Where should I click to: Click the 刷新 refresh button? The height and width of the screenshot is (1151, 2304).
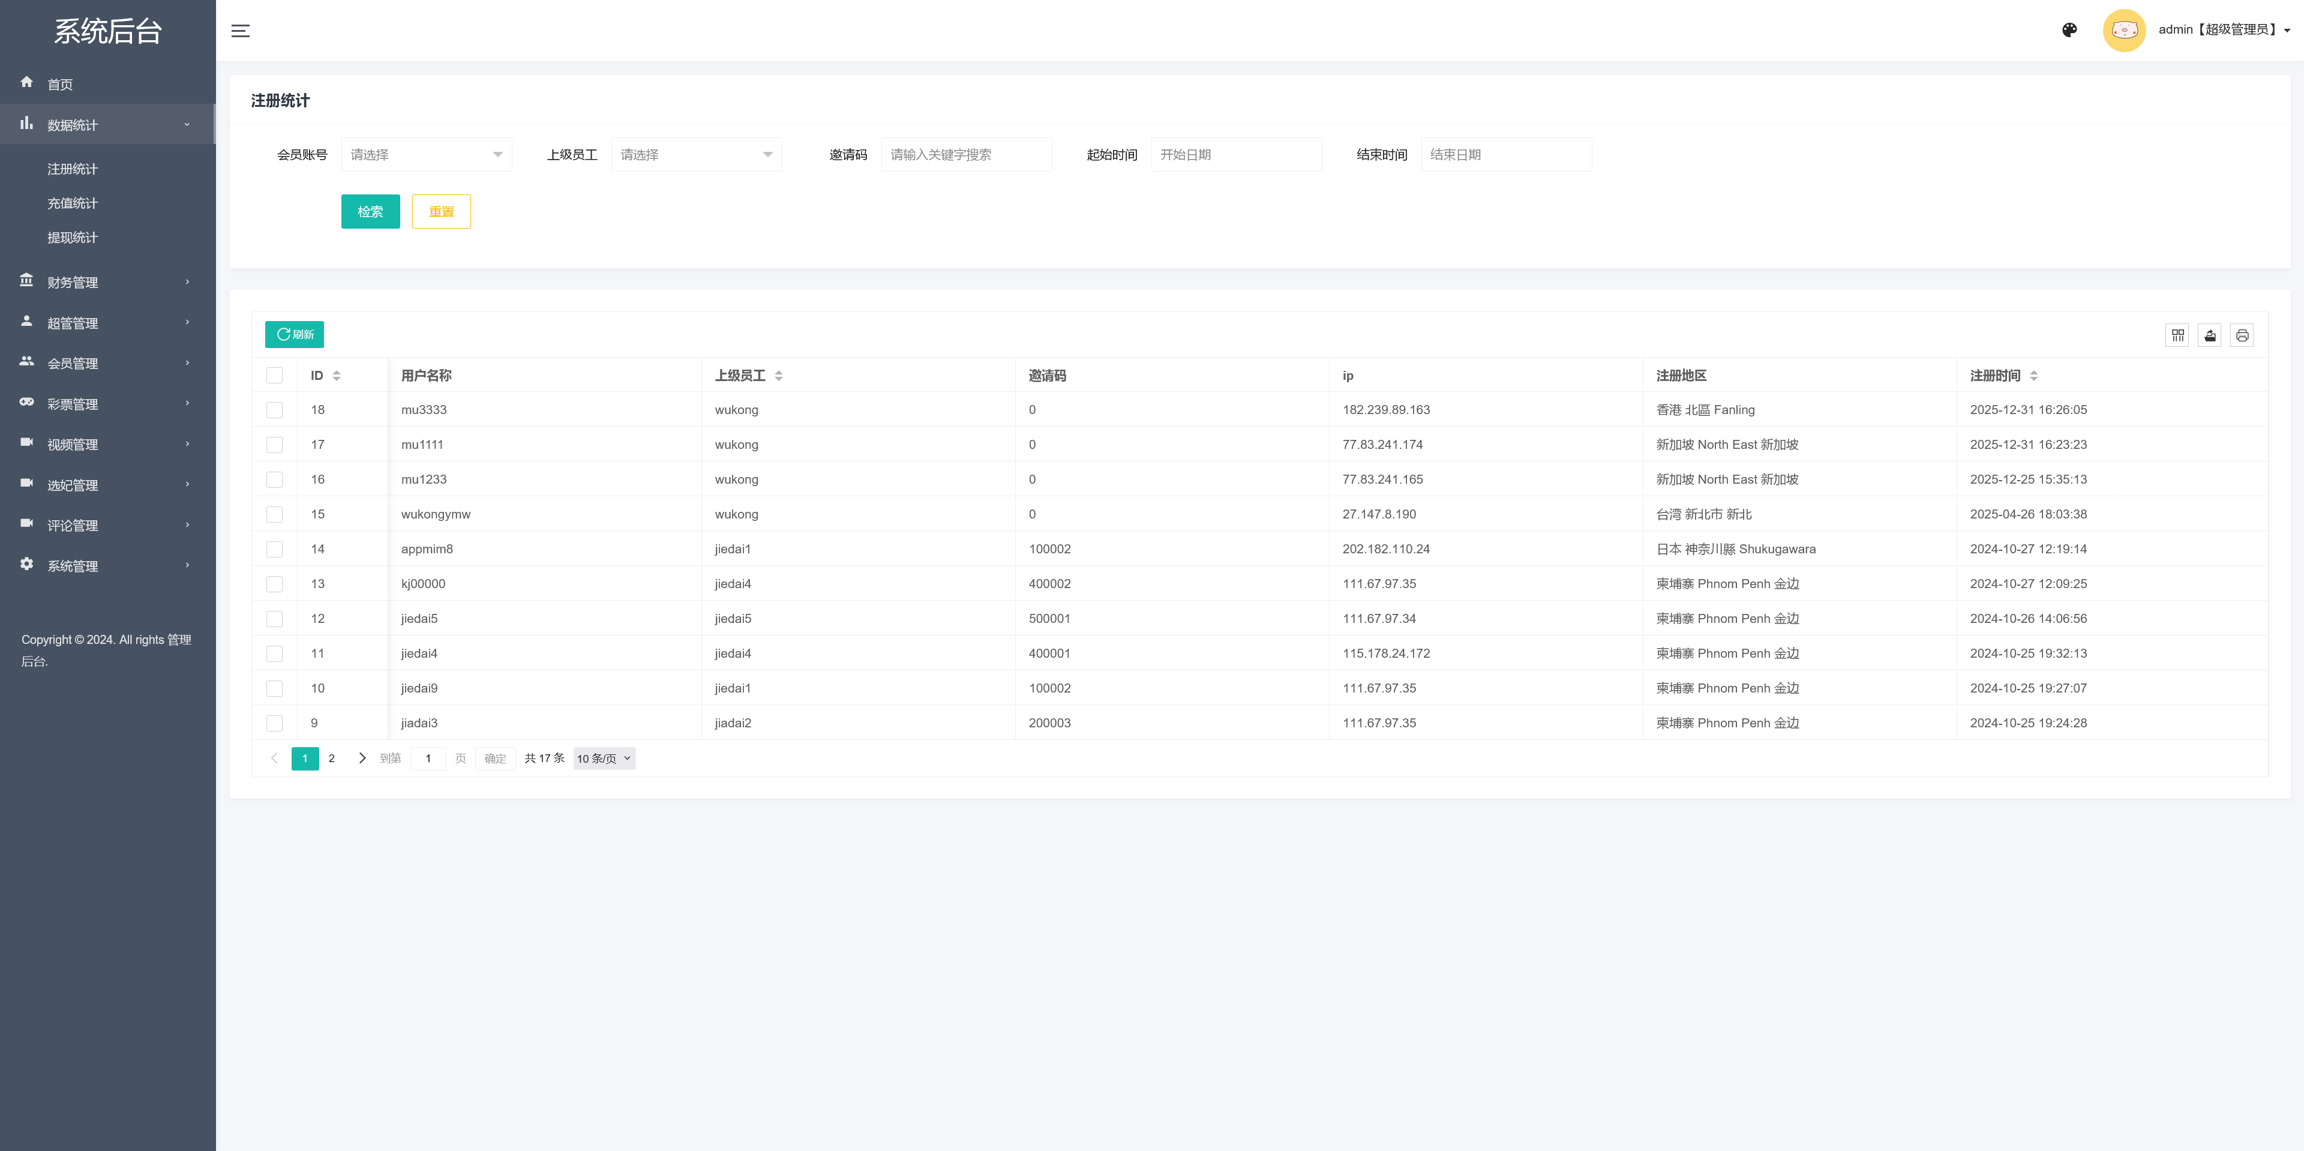click(x=294, y=334)
